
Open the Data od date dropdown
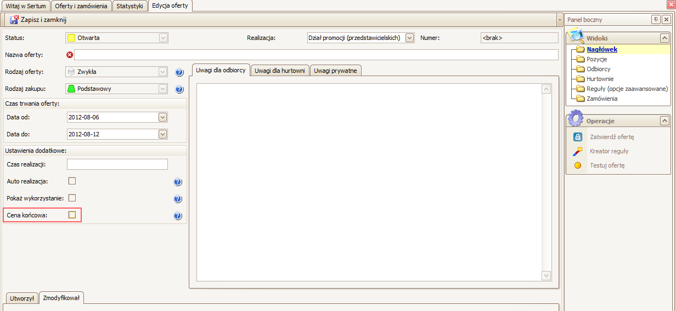(x=162, y=117)
